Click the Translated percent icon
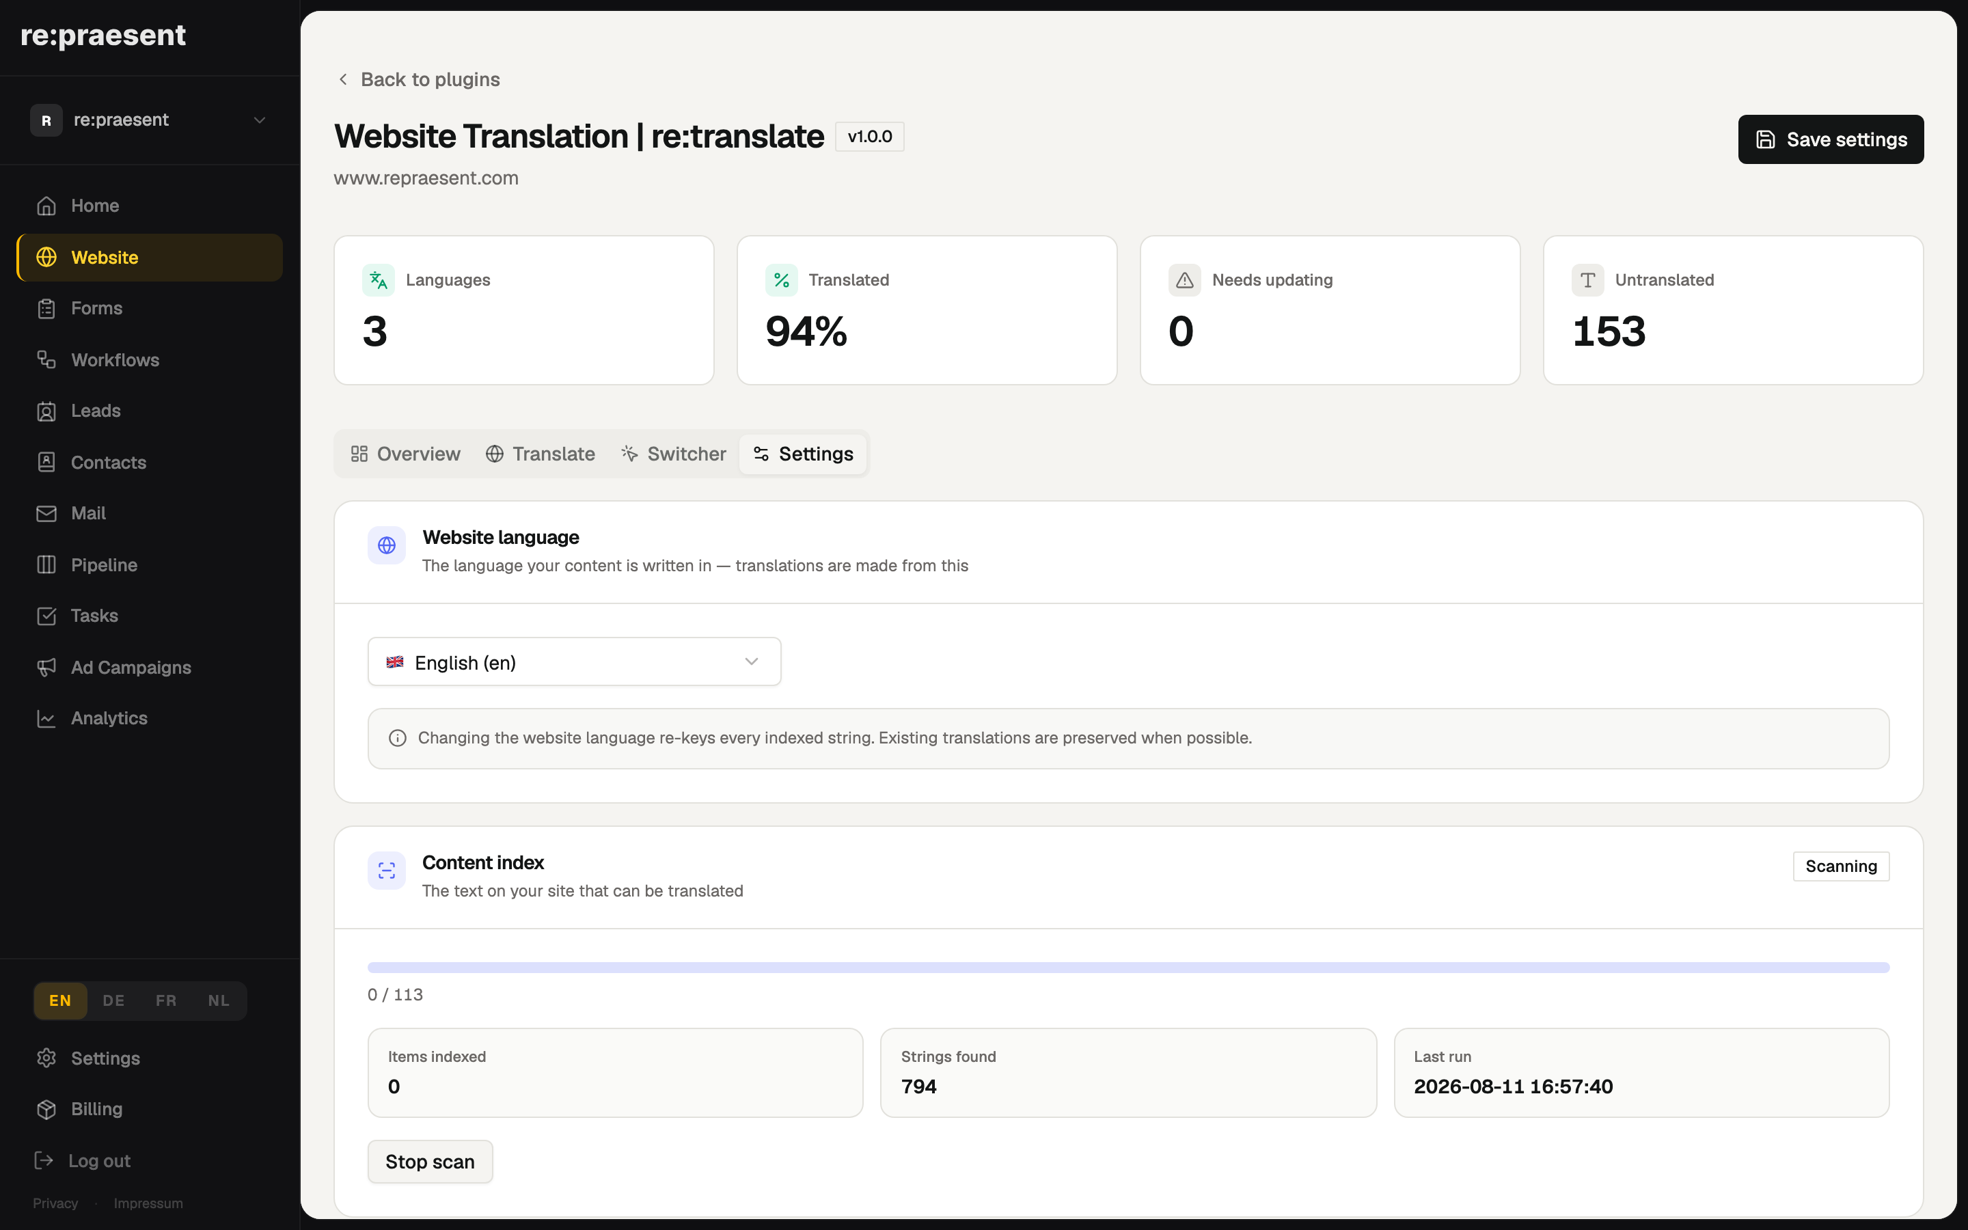This screenshot has width=1968, height=1230. (782, 280)
